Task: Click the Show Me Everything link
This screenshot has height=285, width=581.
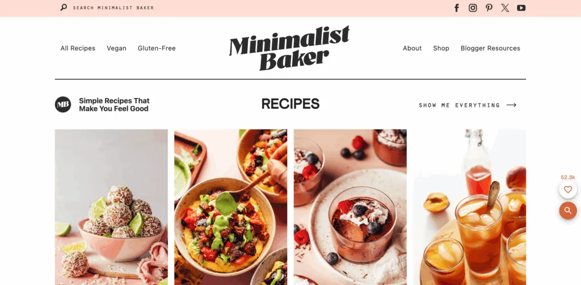Action: pyautogui.click(x=460, y=105)
